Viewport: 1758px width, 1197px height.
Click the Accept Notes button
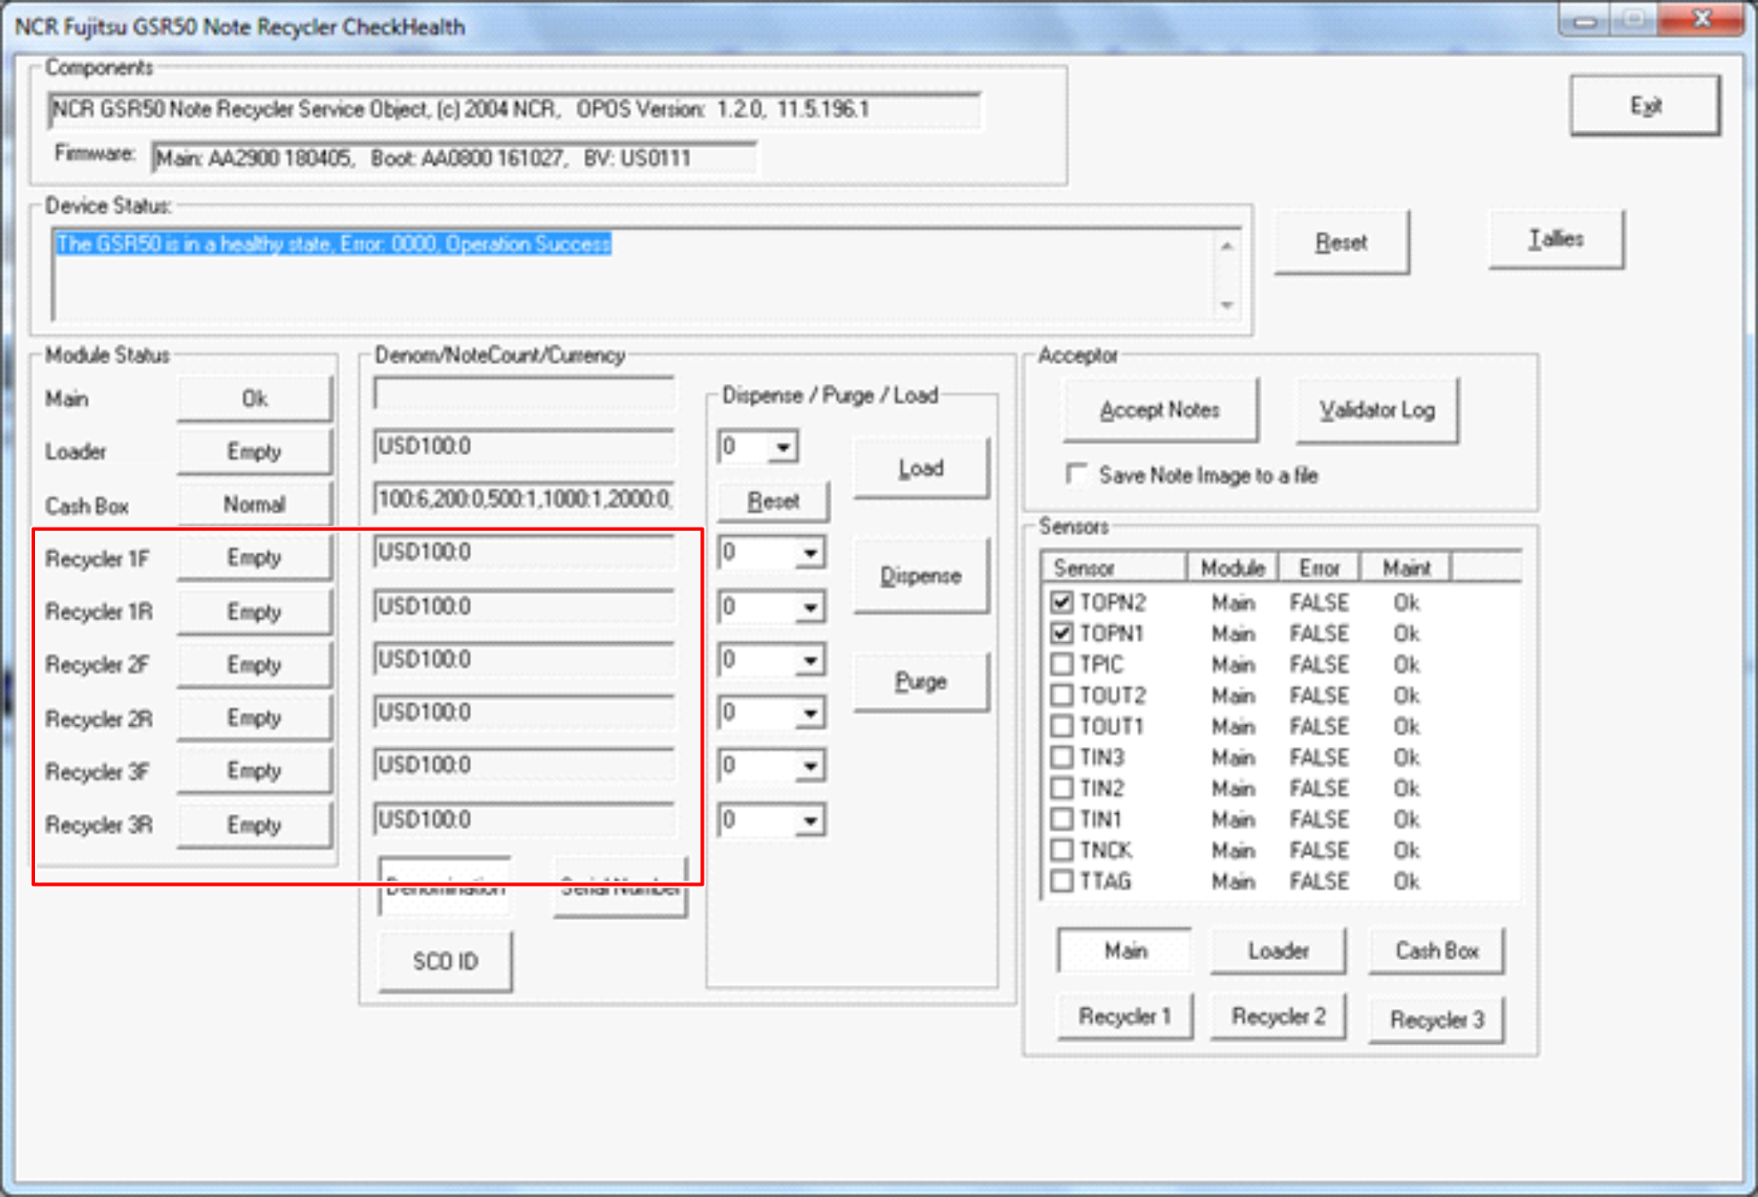click(1159, 410)
